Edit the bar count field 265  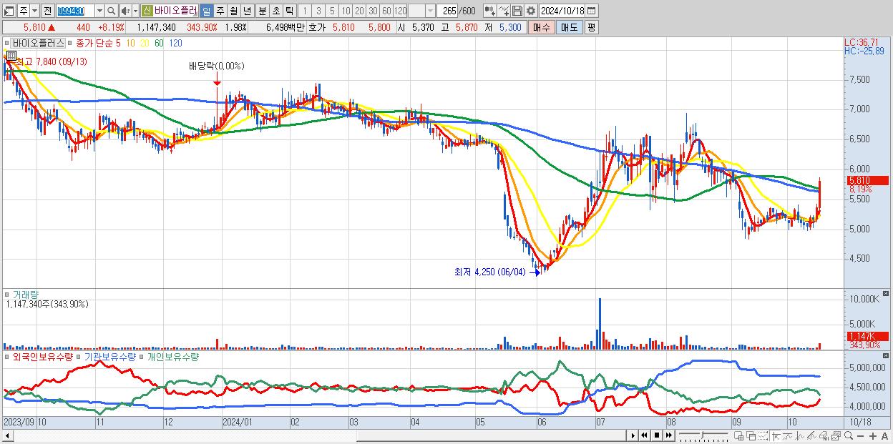[x=447, y=11]
